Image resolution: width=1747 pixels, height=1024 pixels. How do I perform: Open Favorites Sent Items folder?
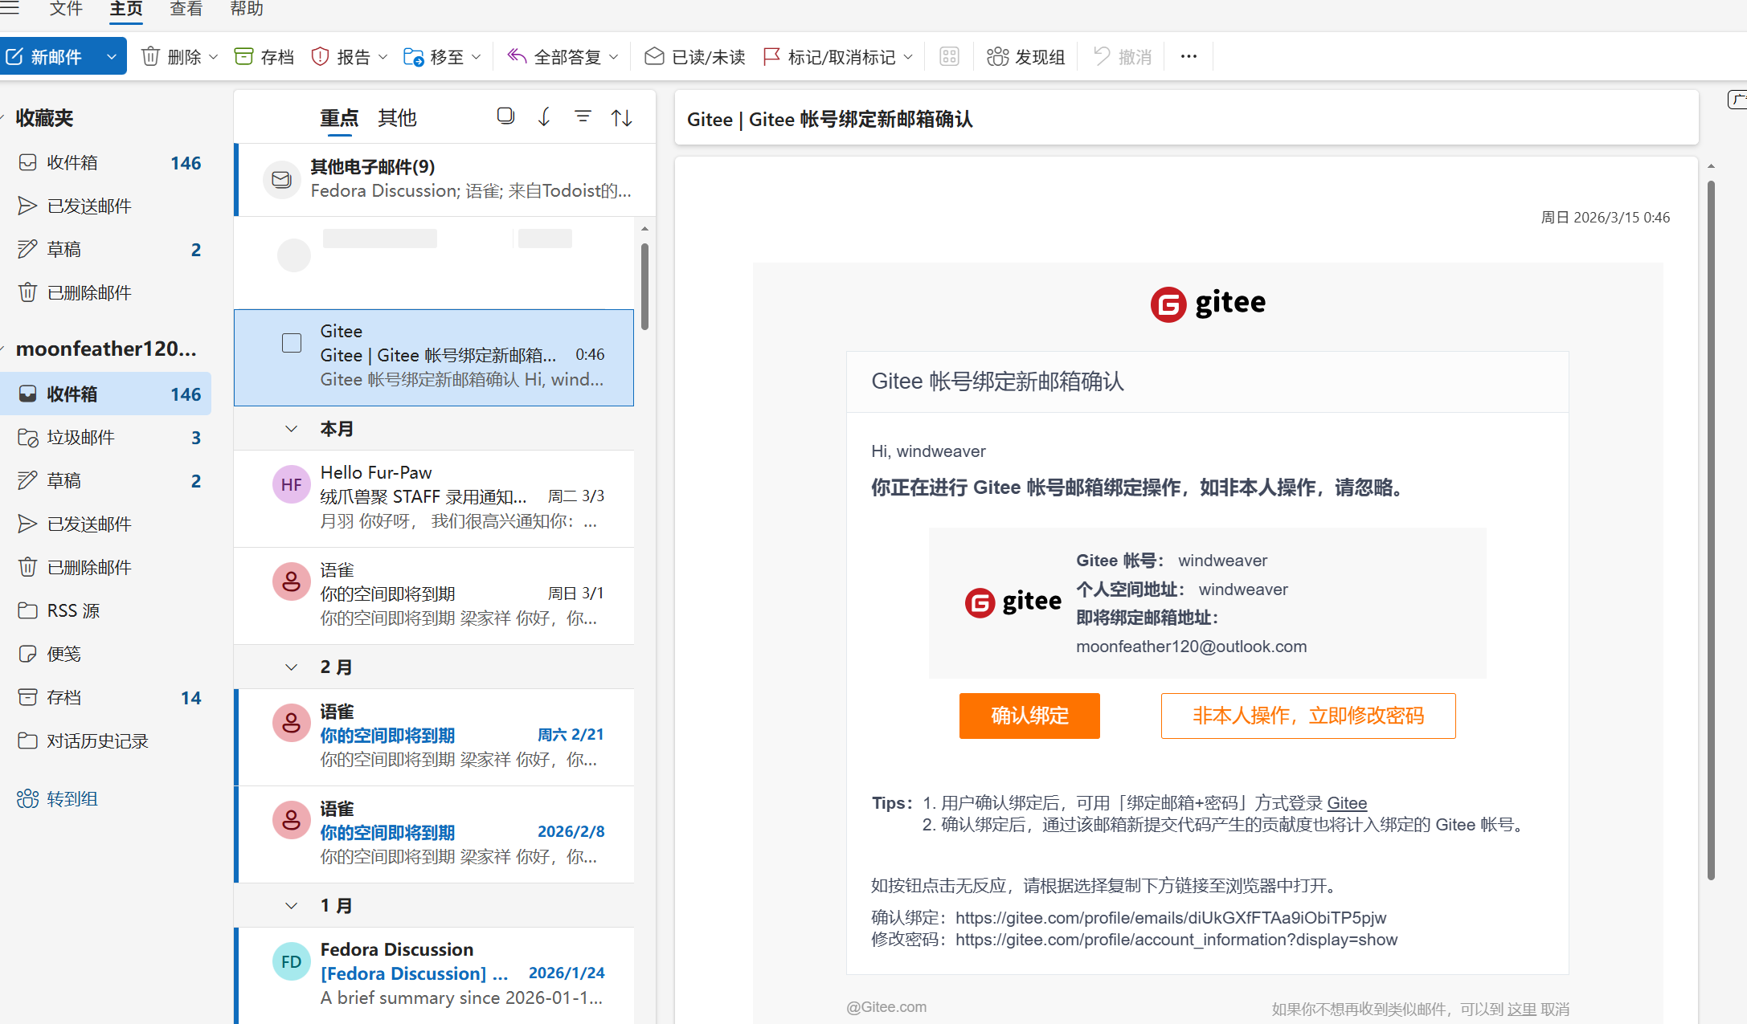click(105, 206)
